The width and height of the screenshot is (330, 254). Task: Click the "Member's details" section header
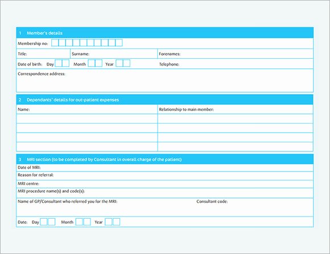point(165,33)
